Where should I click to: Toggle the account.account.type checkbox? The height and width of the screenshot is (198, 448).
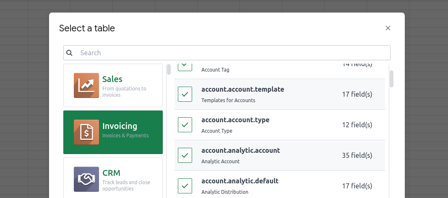(x=185, y=125)
